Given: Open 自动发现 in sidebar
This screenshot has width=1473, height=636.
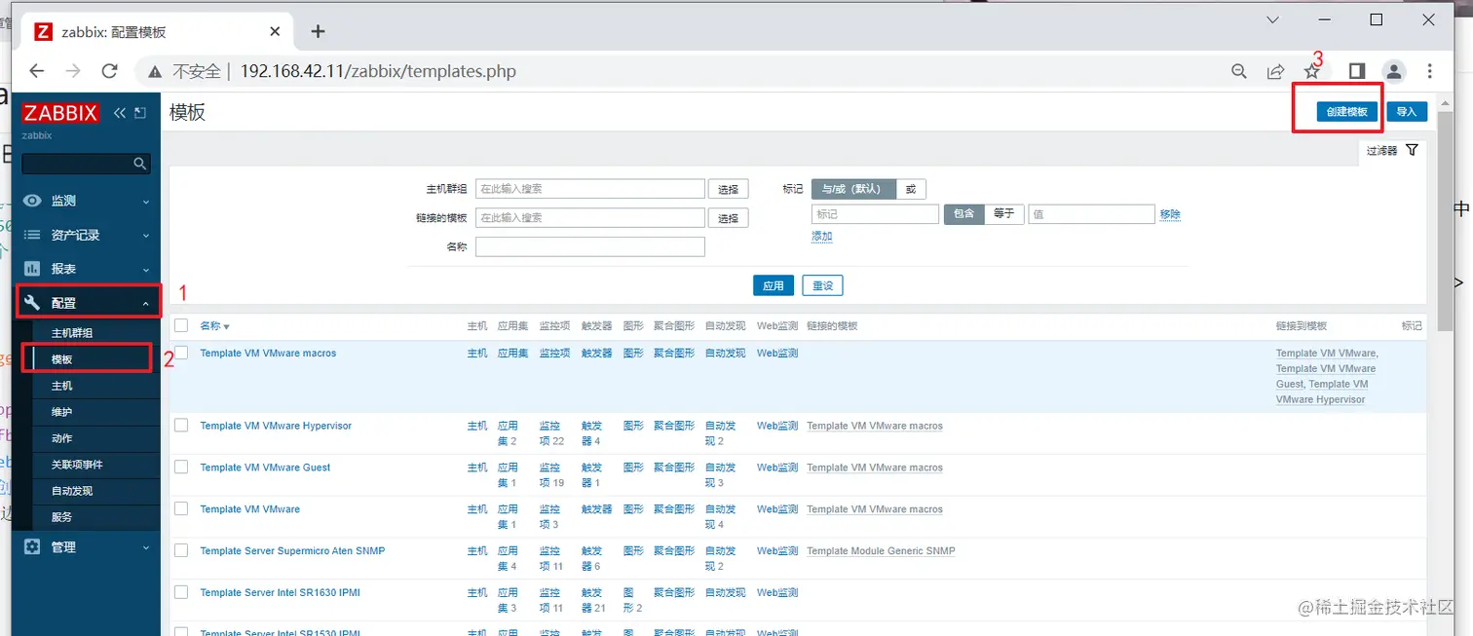Looking at the screenshot, I should 72,491.
